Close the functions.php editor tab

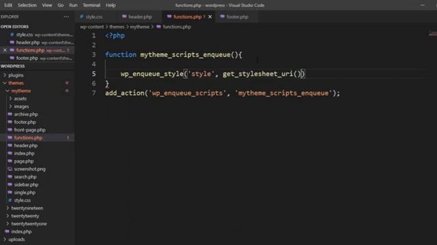[210, 17]
